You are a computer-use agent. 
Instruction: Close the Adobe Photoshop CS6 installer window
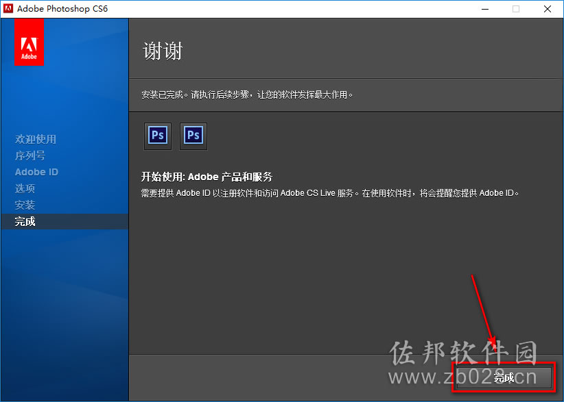[x=548, y=9]
